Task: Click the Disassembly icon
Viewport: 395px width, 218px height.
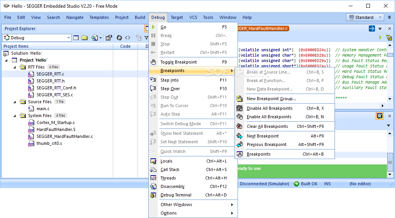Action: [153, 186]
